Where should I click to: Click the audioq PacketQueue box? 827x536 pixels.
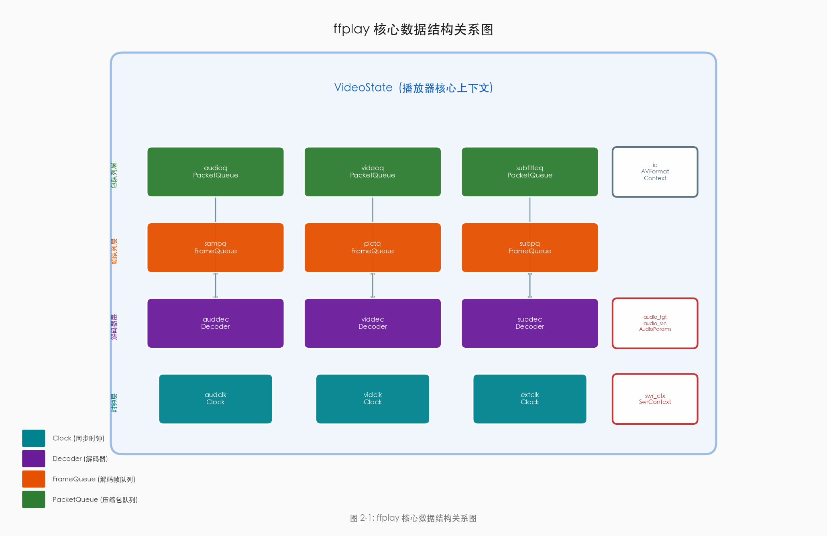[x=215, y=172]
